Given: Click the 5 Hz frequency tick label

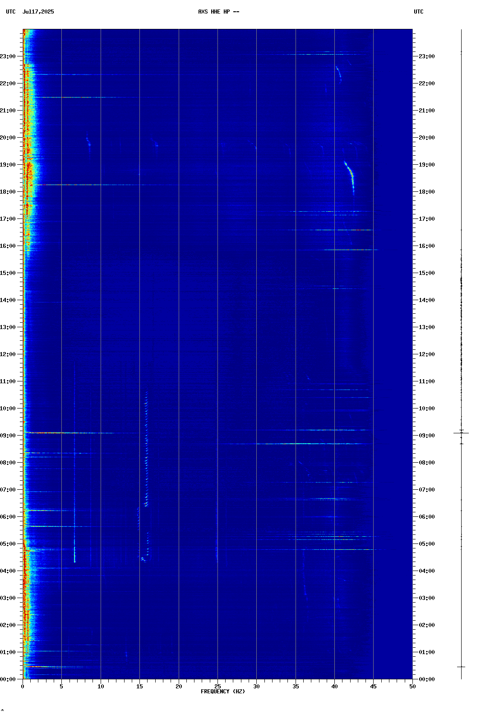Looking at the screenshot, I should pos(61,687).
